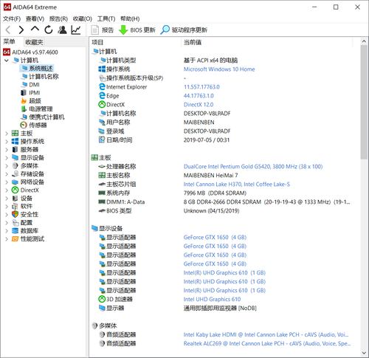Open the 工具(T) menu

point(106,18)
